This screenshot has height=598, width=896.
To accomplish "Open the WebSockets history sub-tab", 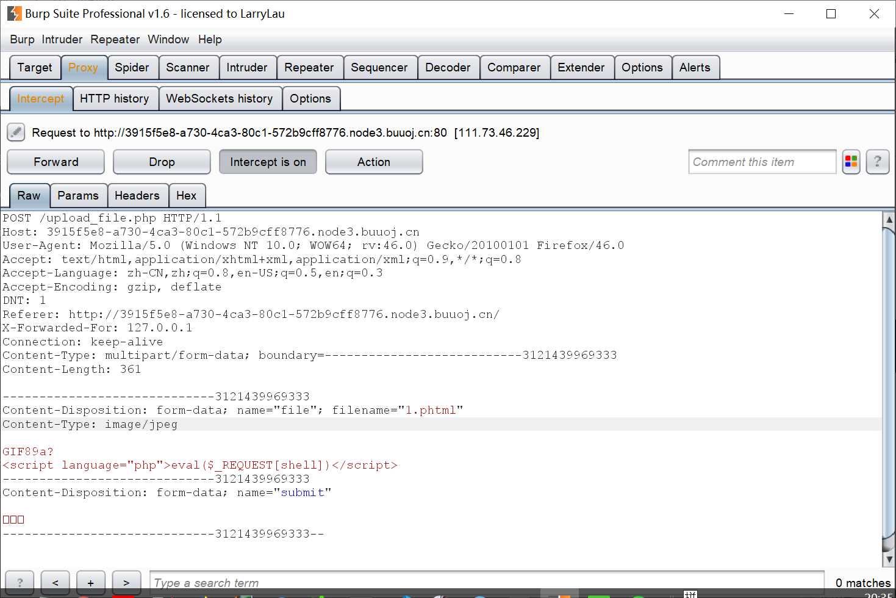I will [x=220, y=98].
